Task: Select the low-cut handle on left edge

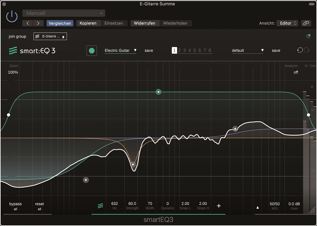Action: (x=8, y=115)
